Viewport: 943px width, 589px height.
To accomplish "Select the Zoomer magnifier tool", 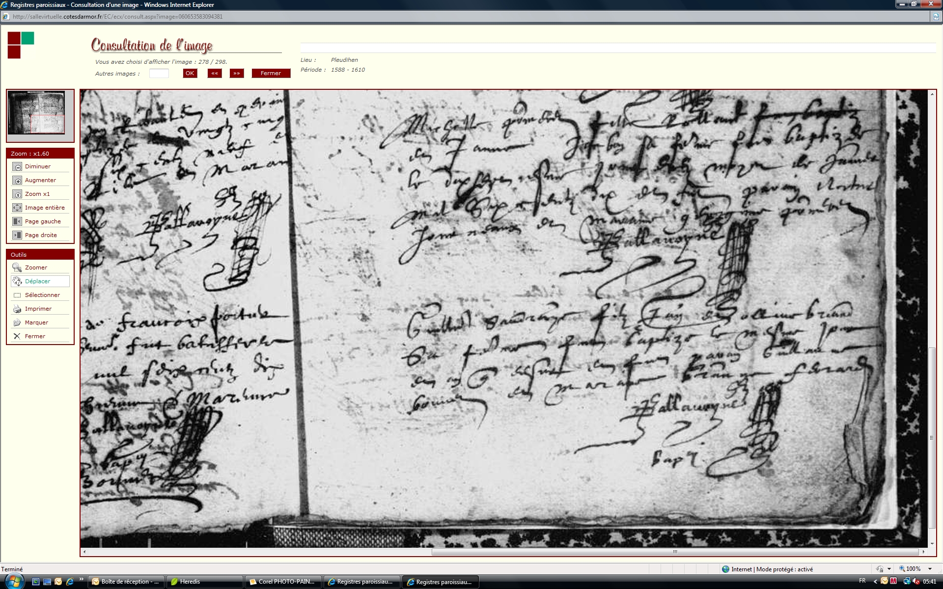I will click(x=17, y=268).
